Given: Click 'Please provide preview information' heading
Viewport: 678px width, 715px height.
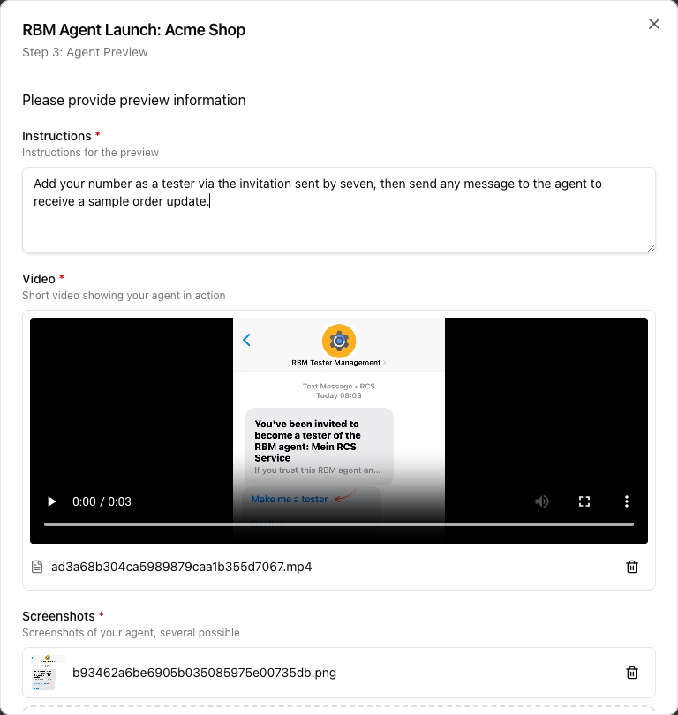Looking at the screenshot, I should [134, 100].
